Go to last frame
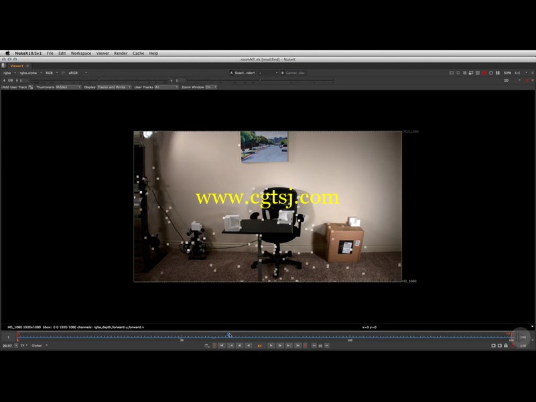Viewport: 536px width, 402px height. point(297,346)
